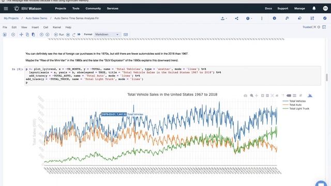Open the Projects navigation menu
This screenshot has height=186, width=331.
pyautogui.click(x=61, y=8)
